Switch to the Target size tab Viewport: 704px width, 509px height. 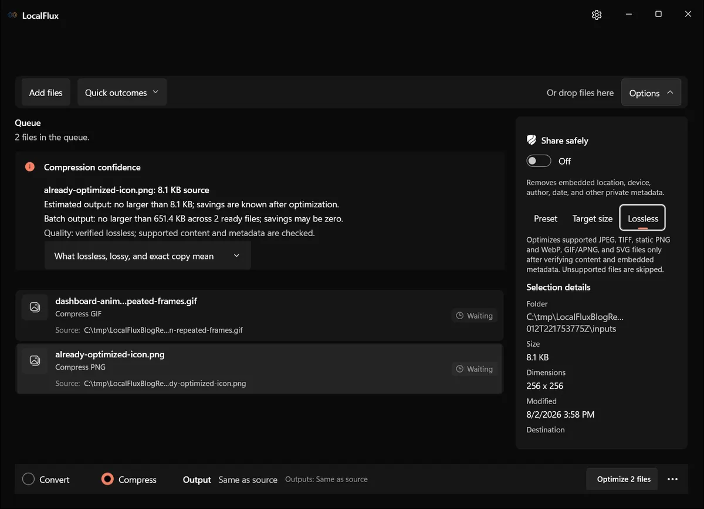click(x=593, y=218)
